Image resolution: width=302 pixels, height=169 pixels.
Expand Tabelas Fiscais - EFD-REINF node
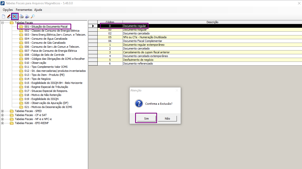(3, 123)
